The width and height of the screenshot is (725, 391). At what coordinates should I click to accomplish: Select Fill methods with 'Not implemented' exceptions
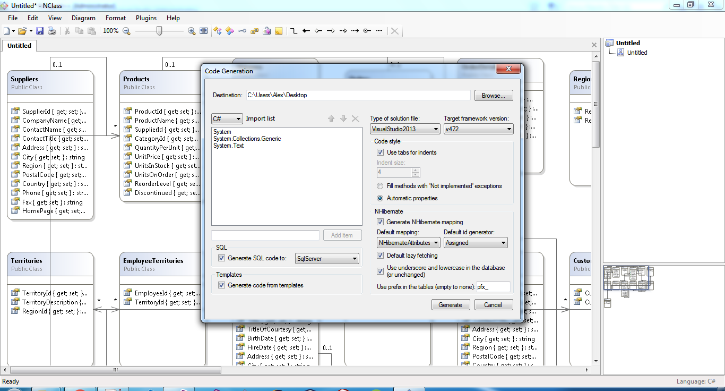pyautogui.click(x=380, y=186)
